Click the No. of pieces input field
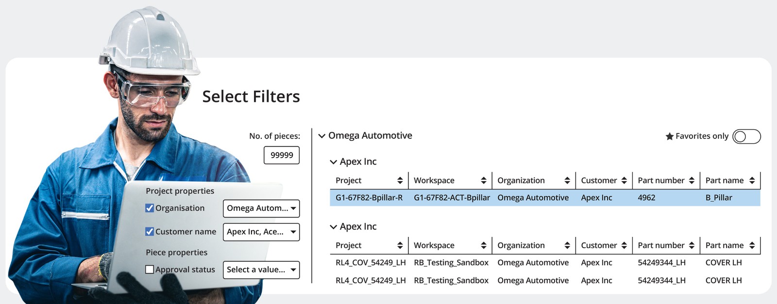The image size is (777, 304). 282,155
